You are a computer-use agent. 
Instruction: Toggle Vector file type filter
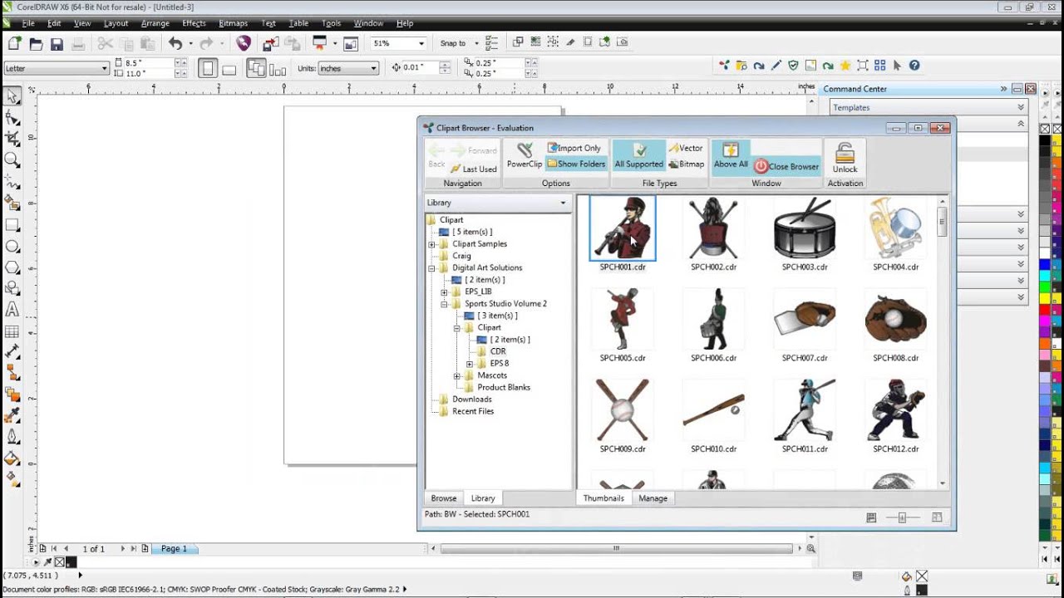(x=686, y=148)
